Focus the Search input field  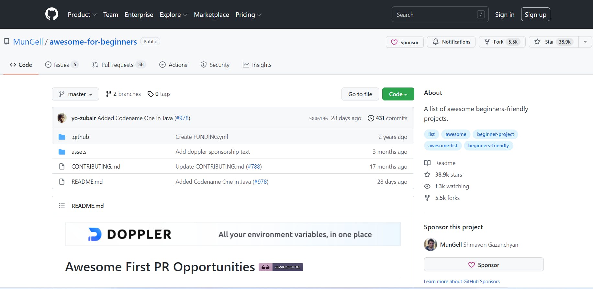440,14
